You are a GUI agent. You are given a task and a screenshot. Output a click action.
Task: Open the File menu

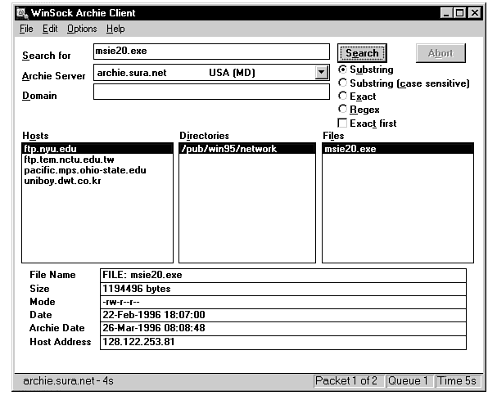coord(26,29)
